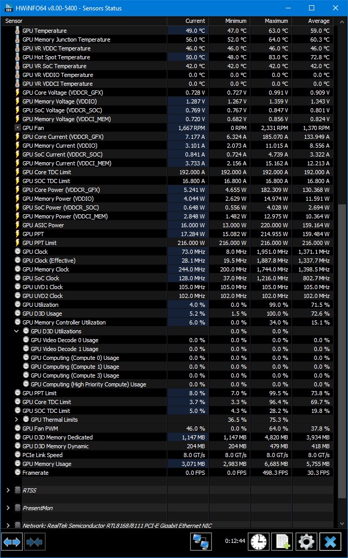
Task: Click the Maximum column header
Action: pos(271,21)
